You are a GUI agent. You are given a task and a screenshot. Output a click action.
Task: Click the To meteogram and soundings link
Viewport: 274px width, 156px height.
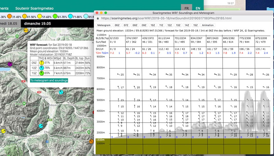49,80
